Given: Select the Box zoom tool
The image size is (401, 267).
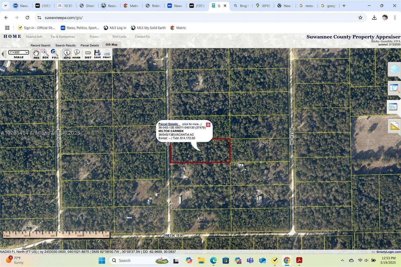Looking at the screenshot, I should tap(45, 54).
